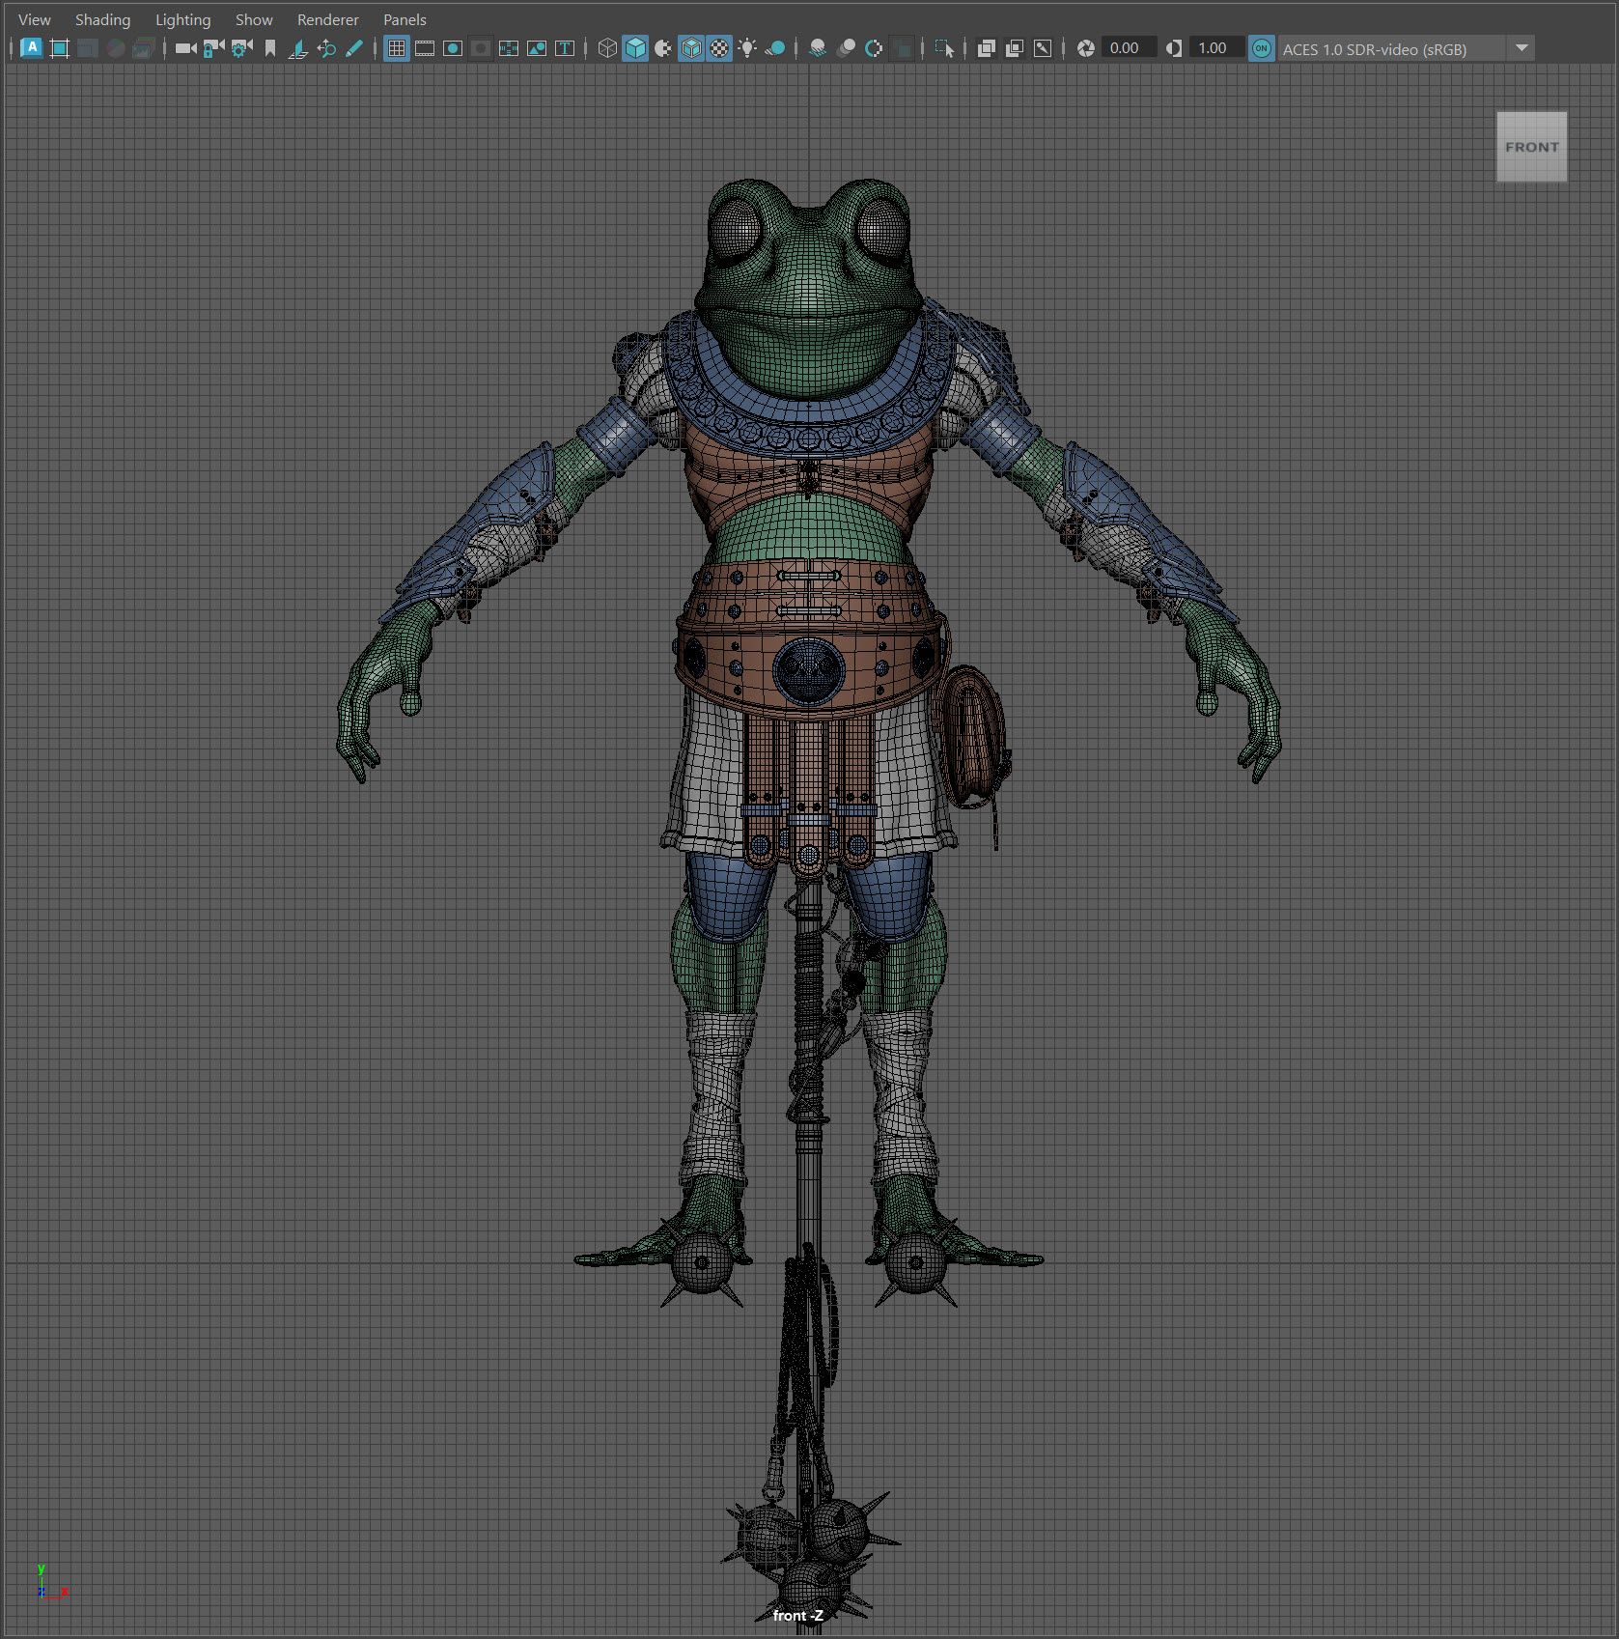
Task: Open the Show menu
Action: (x=254, y=19)
